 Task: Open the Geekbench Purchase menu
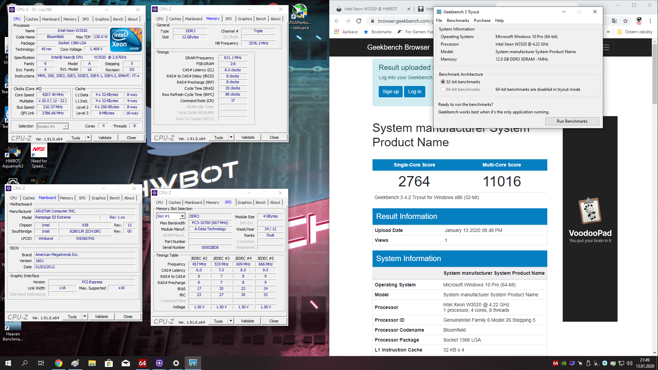482,21
